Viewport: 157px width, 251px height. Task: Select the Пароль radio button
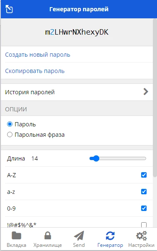point(10,124)
